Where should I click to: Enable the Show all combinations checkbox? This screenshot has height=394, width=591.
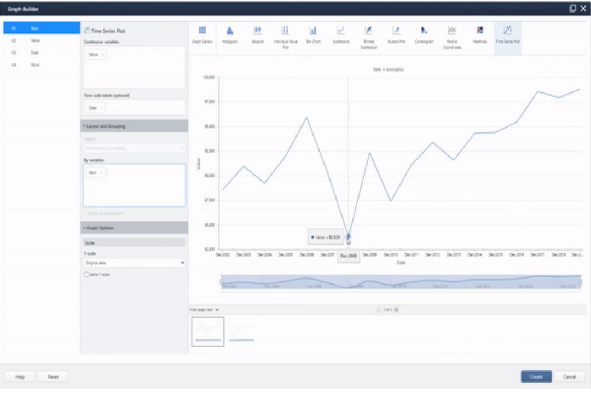[85, 213]
